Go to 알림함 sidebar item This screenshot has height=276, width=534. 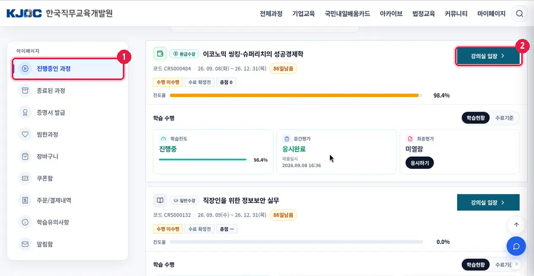coord(68,245)
